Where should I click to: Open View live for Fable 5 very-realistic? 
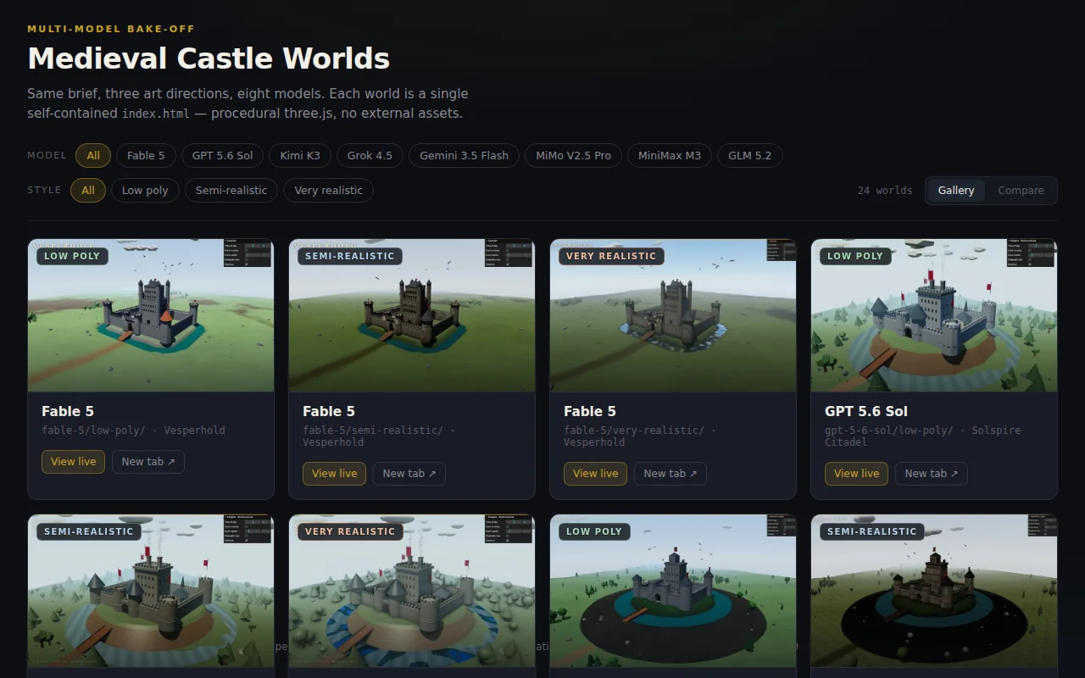pyautogui.click(x=596, y=474)
